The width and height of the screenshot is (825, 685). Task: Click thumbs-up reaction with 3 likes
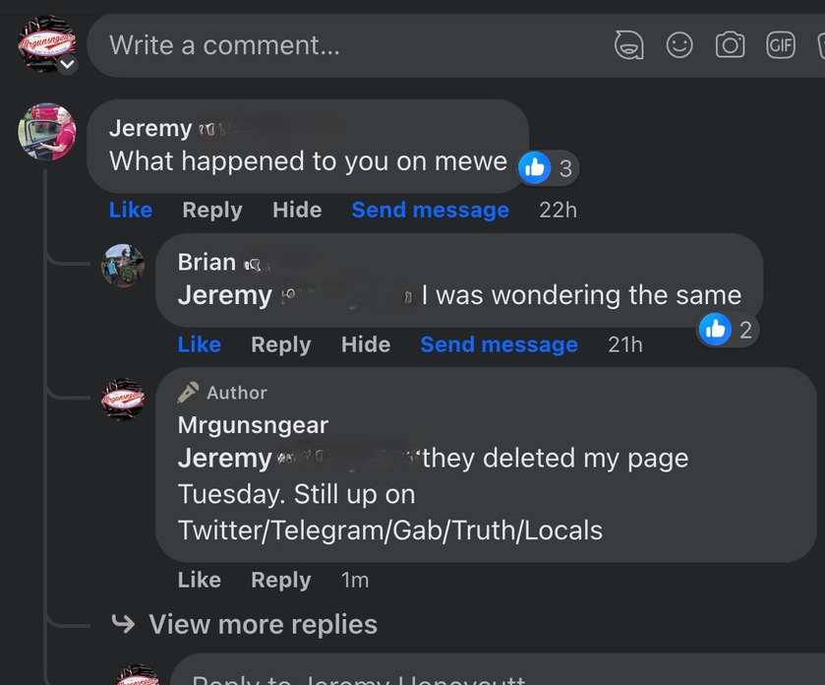click(549, 168)
